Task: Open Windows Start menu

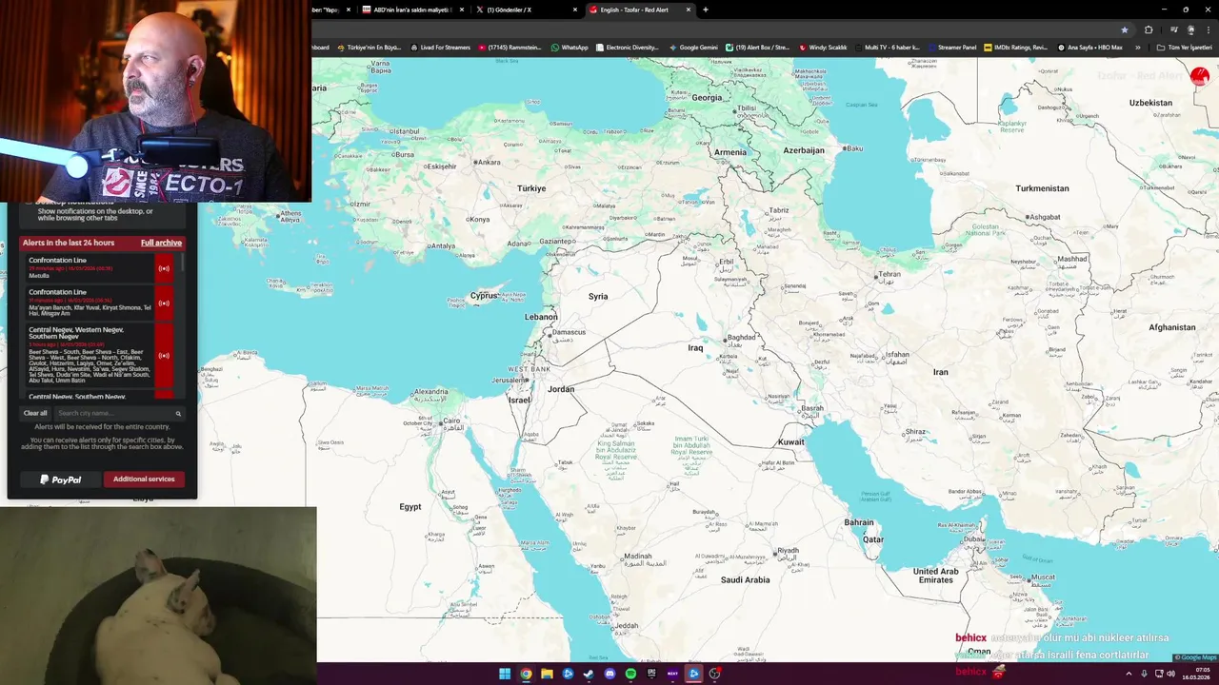Action: coord(505,674)
